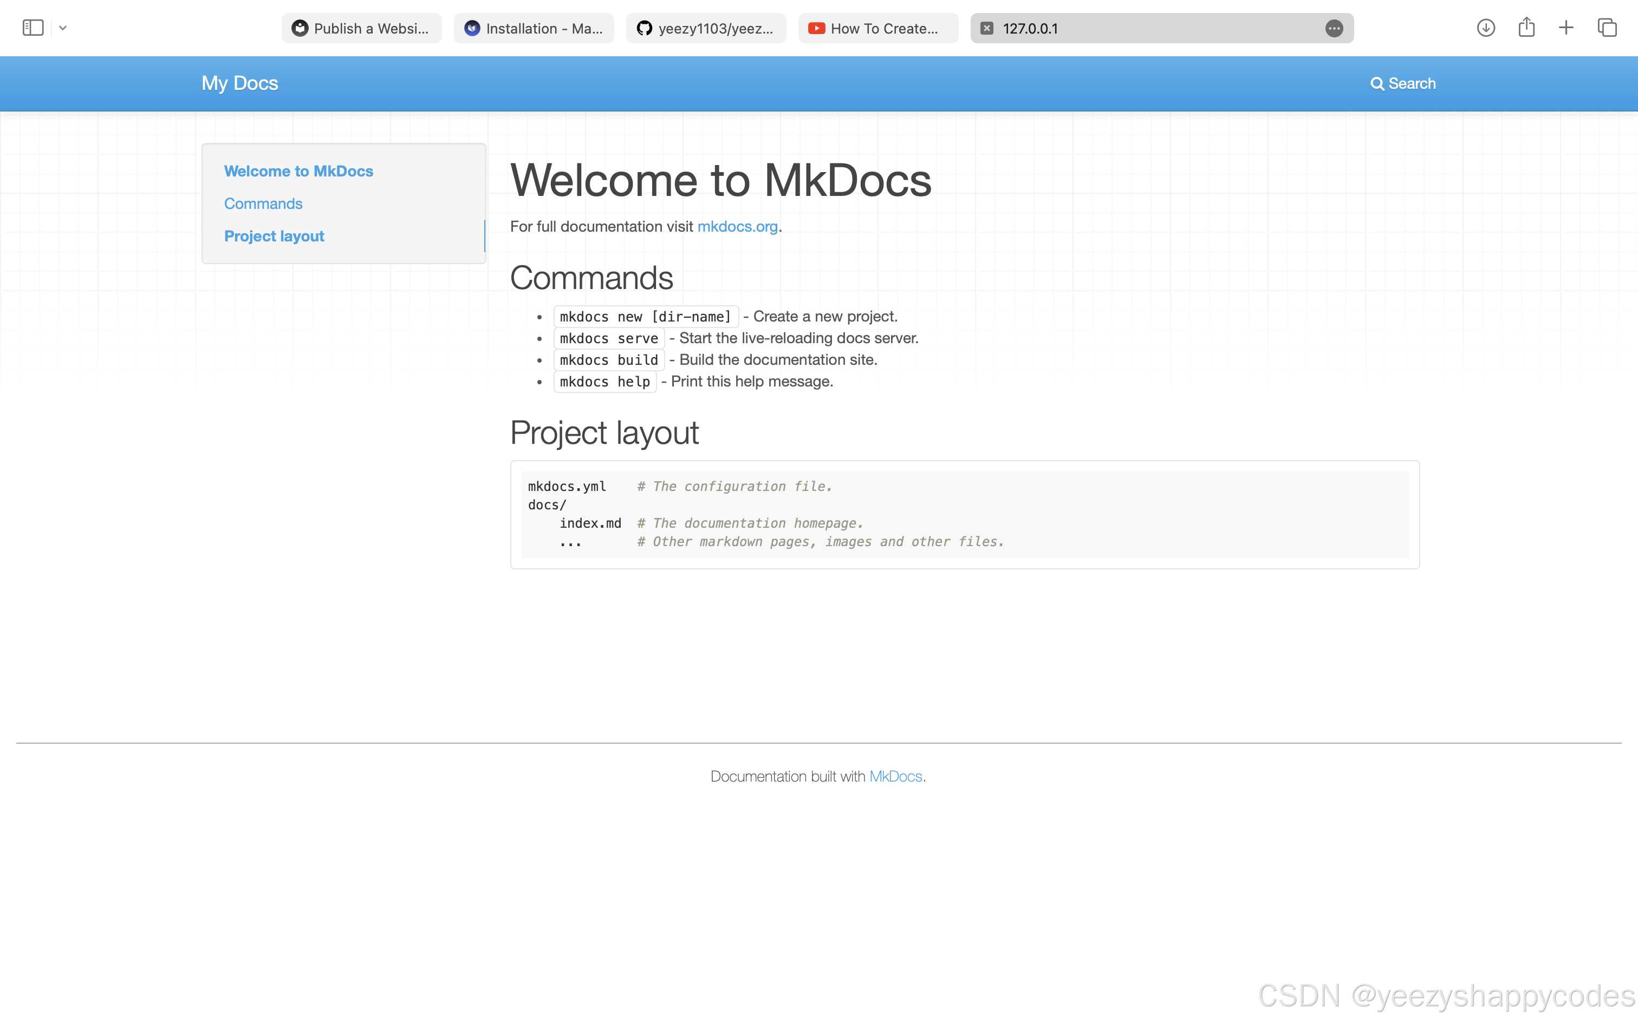The image size is (1638, 1023).
Task: Switch to the Publish a Website tab
Action: point(361,28)
